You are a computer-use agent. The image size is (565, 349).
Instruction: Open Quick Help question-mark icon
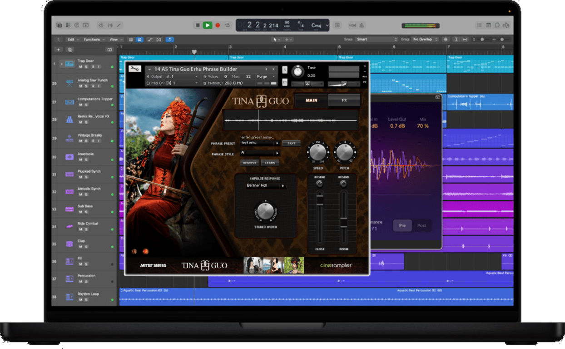click(x=77, y=25)
